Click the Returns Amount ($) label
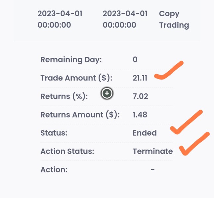Image resolution: width=214 pixels, height=198 pixels. [80, 115]
